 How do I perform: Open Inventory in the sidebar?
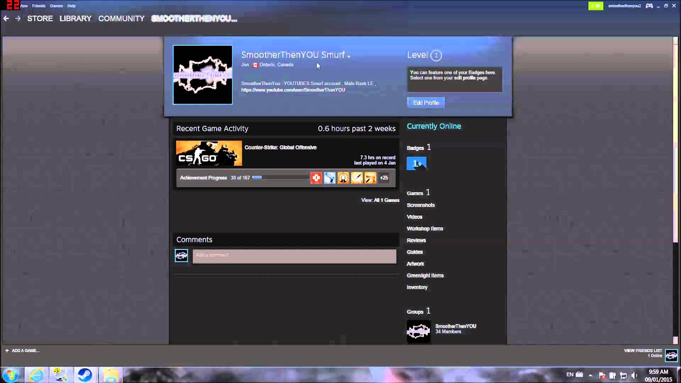pos(417,287)
